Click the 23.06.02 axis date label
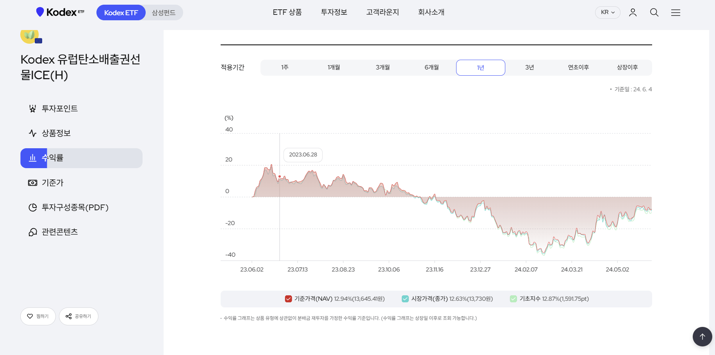The image size is (715, 355). coord(252,270)
